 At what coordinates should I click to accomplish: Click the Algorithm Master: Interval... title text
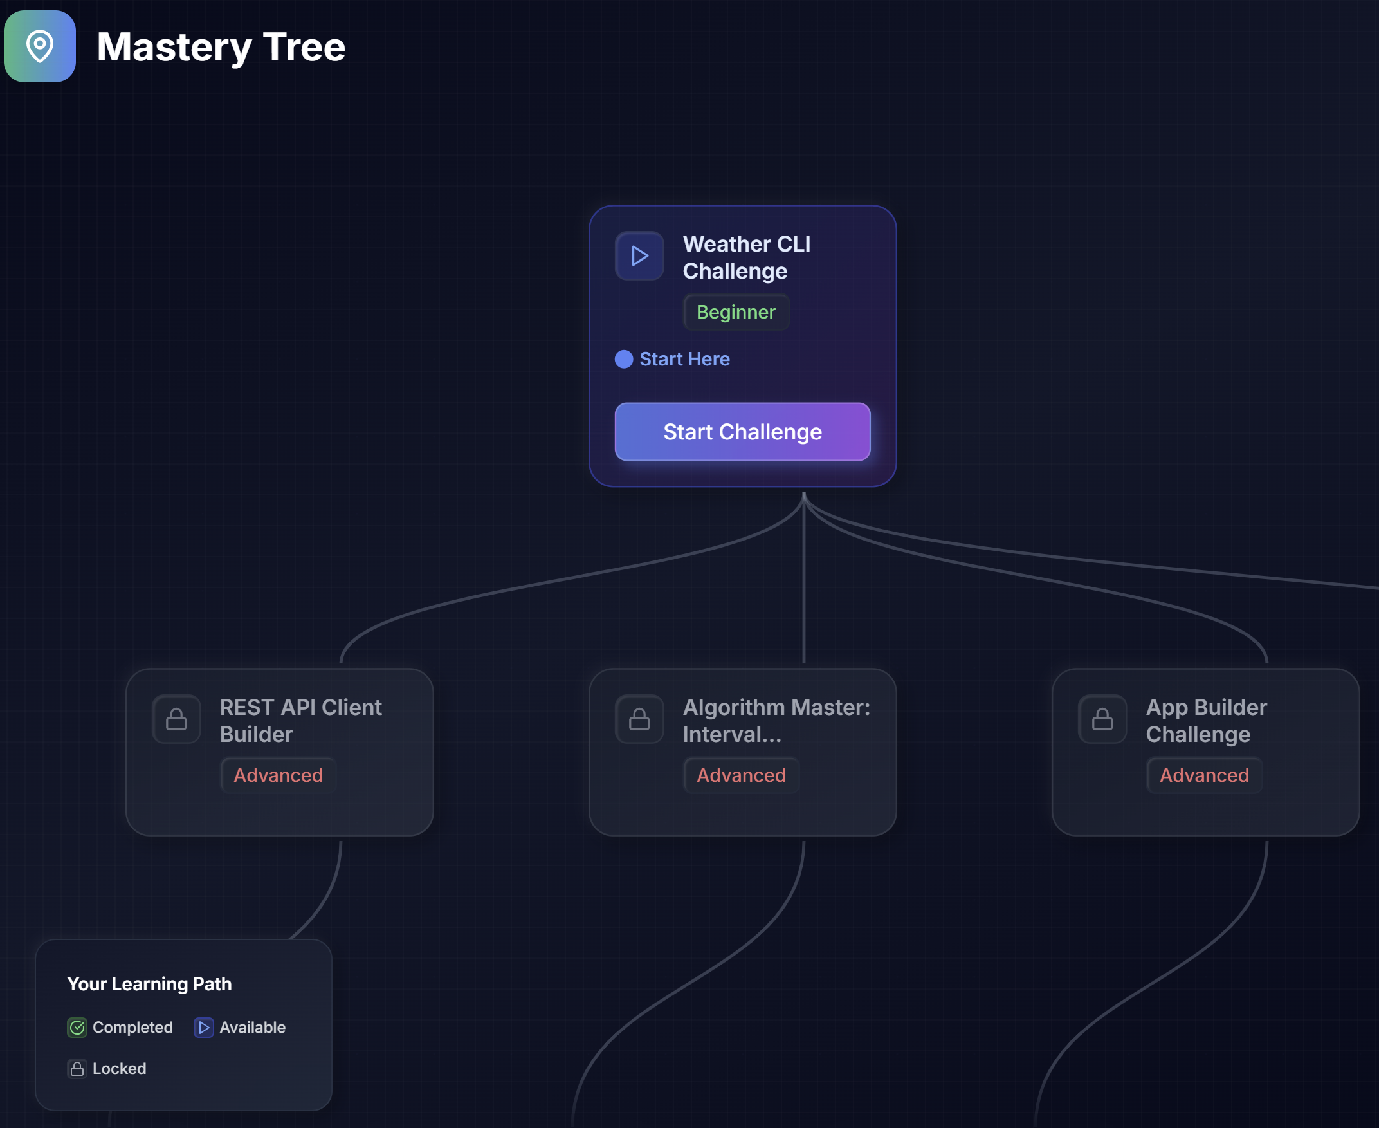[776, 721]
